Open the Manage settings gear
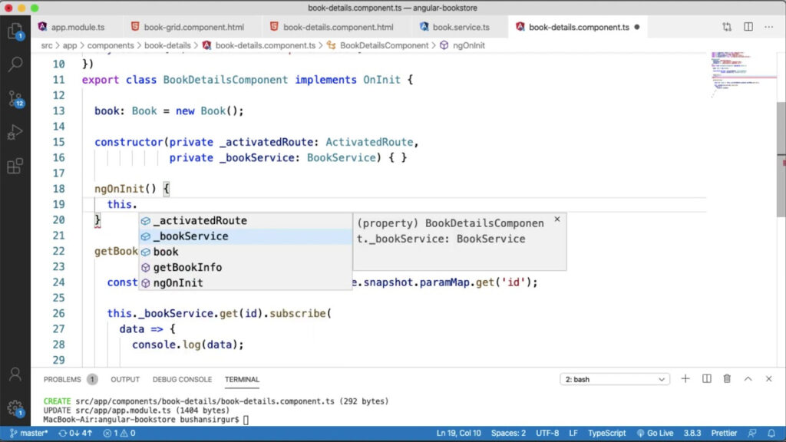786x442 pixels. pyautogui.click(x=15, y=408)
